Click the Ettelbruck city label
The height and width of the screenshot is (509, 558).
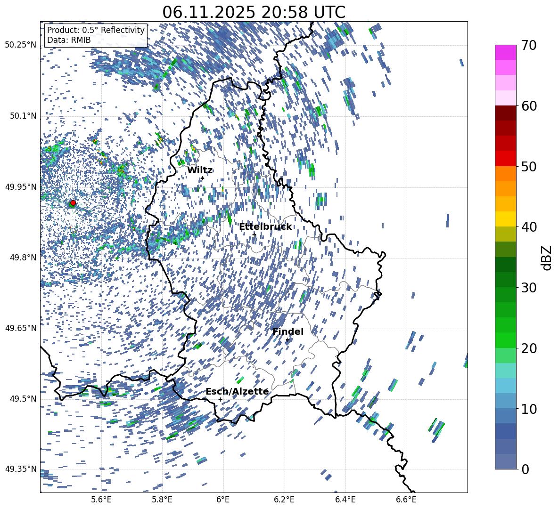click(265, 227)
